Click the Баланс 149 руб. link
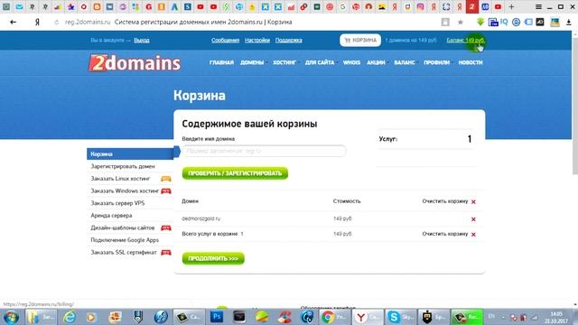 [x=466, y=40]
